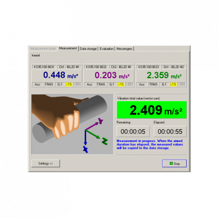Open the Evaluation tab
218x218 pixels.
pos(106,49)
